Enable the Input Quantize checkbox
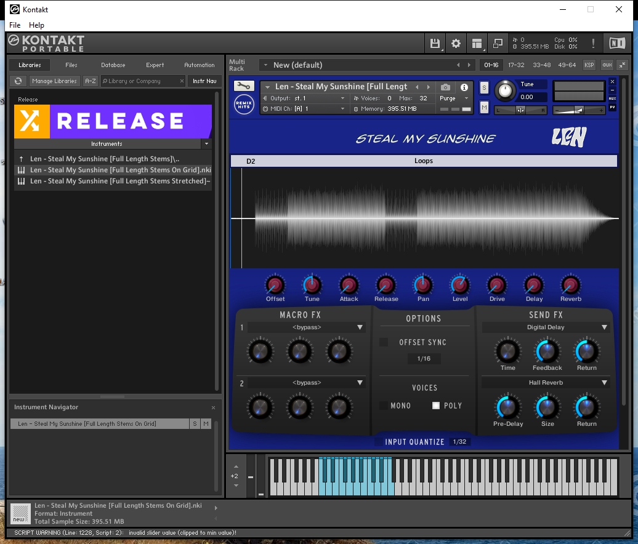 tap(378, 442)
